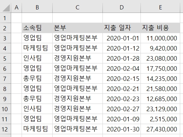Select 총무팀 cell in row 7

[x=37, y=78]
